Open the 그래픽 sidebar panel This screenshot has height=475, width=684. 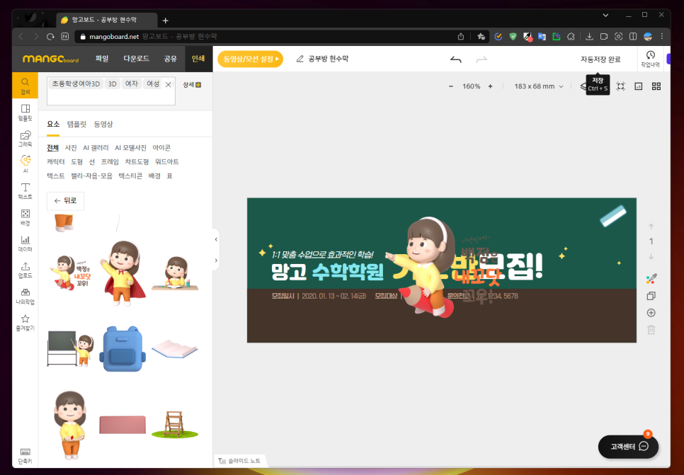click(x=25, y=139)
